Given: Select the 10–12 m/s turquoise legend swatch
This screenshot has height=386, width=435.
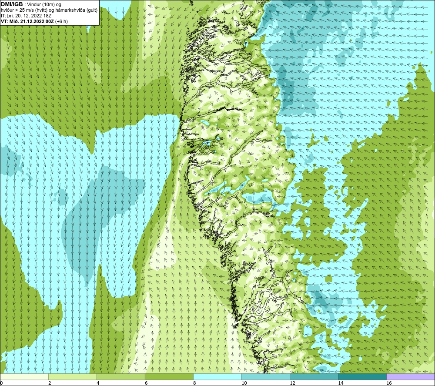Looking at the screenshot, I should pos(266,376).
